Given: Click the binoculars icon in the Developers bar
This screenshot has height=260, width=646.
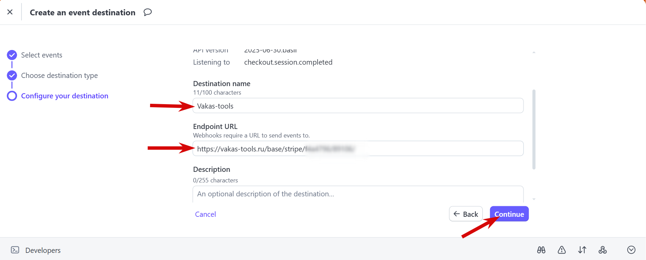Looking at the screenshot, I should (x=541, y=250).
